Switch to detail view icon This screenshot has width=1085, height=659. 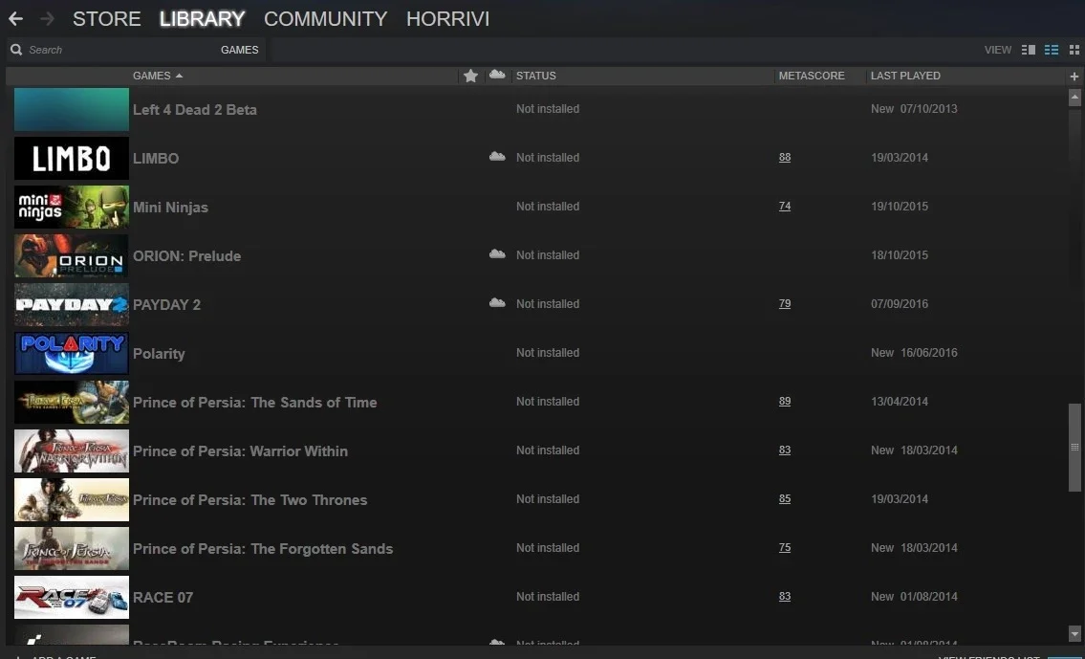click(1029, 50)
